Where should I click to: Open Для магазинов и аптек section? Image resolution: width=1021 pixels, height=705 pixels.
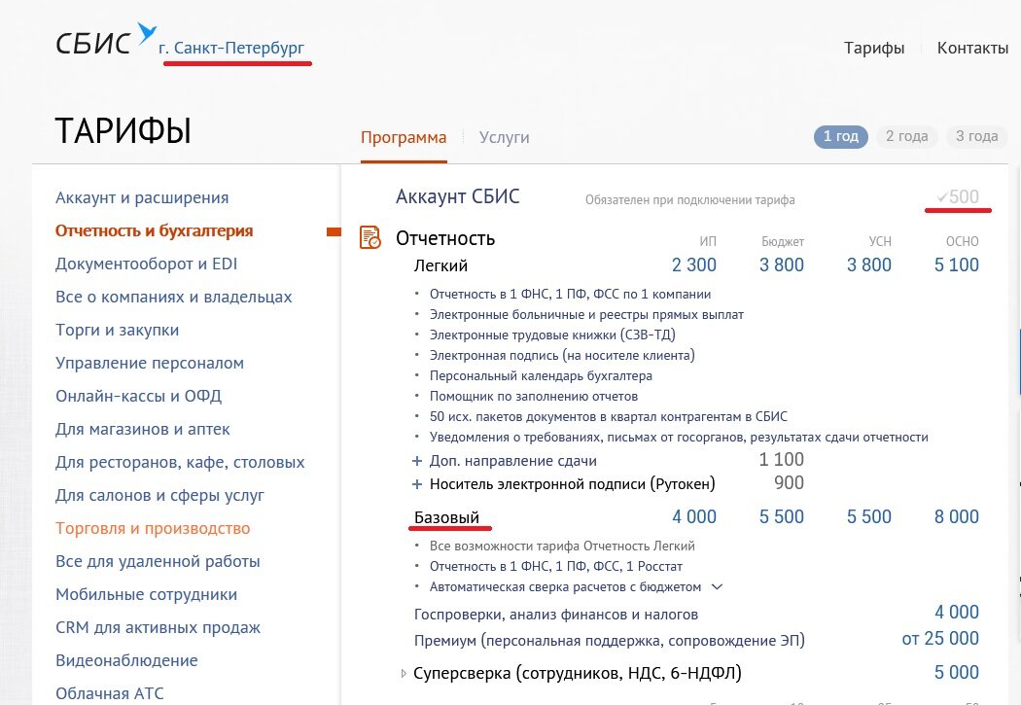(x=143, y=429)
